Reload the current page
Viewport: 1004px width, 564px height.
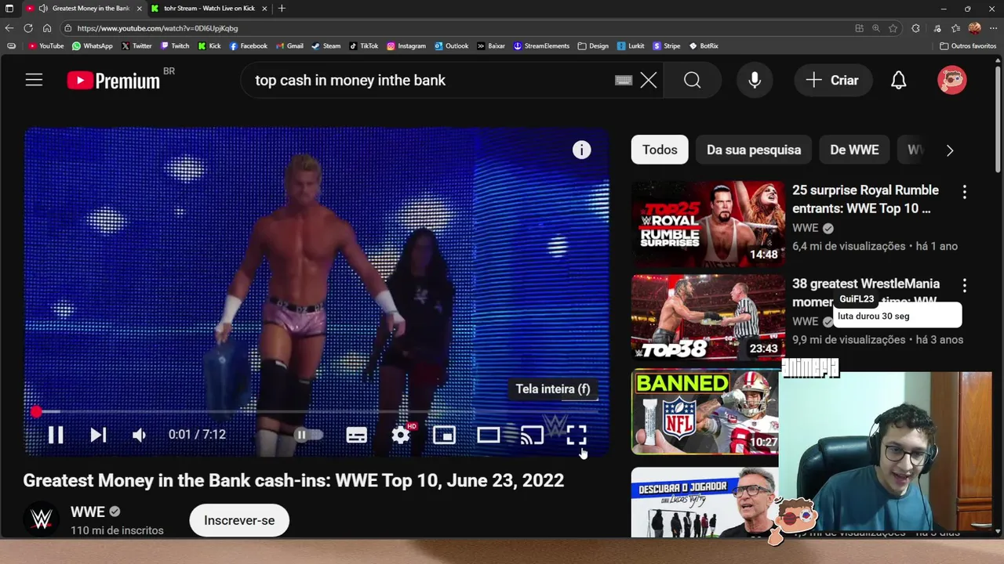[x=28, y=28]
